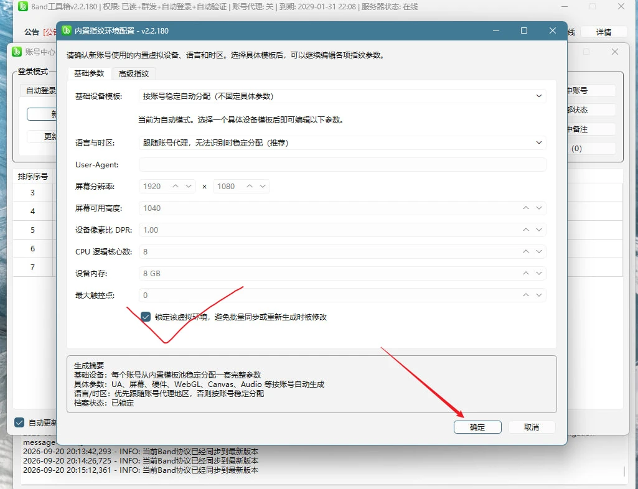638x489 pixels.
Task: Click the 屏幕可用高度 field showing 1040
Action: (x=342, y=208)
